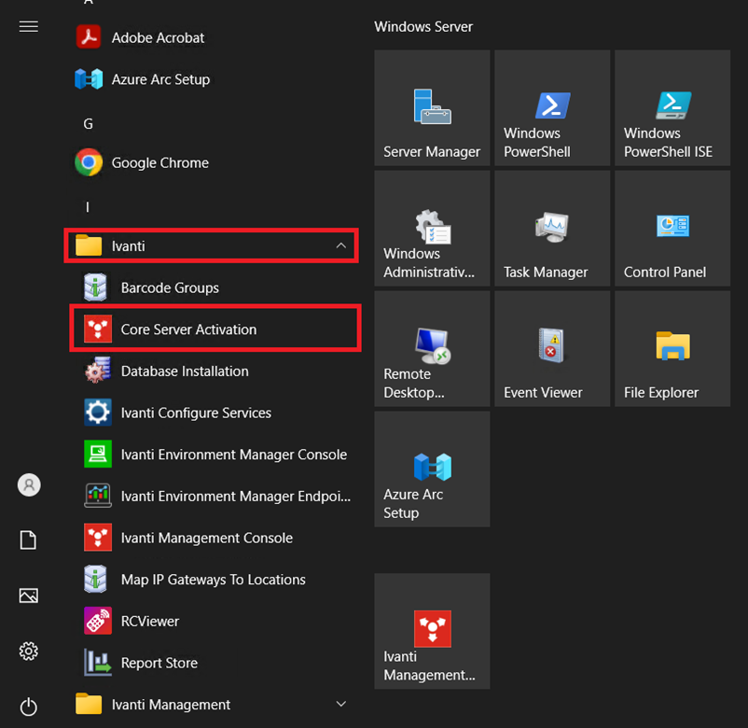Open Settings gear in Start sidebar
The width and height of the screenshot is (748, 728).
pyautogui.click(x=29, y=651)
